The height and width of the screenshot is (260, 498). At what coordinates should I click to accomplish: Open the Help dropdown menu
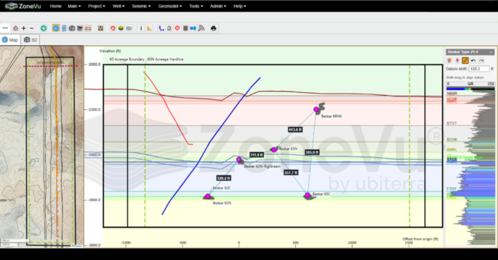click(x=240, y=6)
